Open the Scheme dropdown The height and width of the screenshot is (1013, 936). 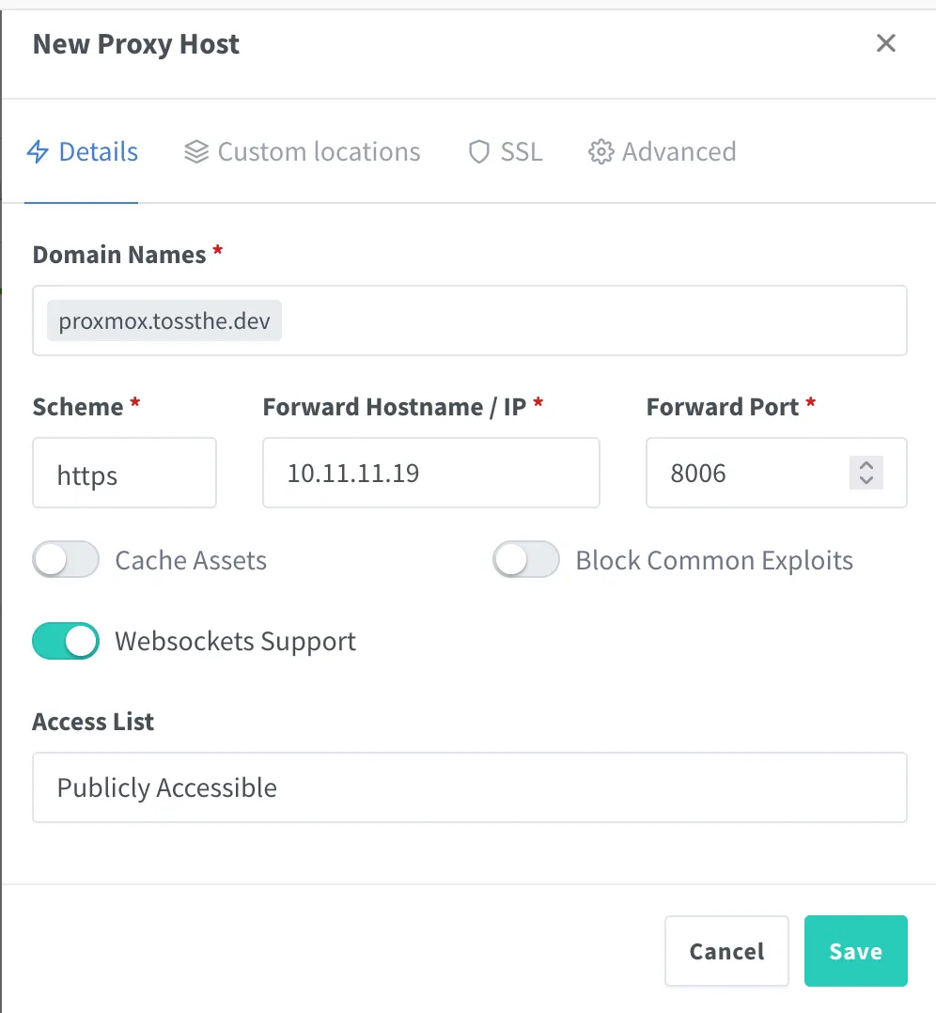pyautogui.click(x=124, y=473)
